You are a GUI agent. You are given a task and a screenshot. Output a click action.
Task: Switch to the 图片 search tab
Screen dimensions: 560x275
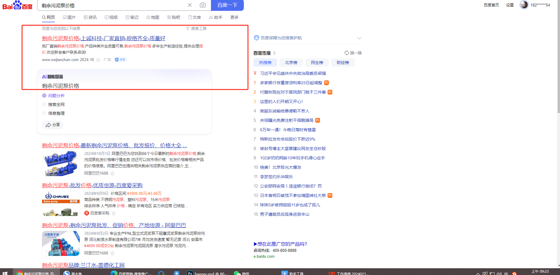pyautogui.click(x=69, y=17)
